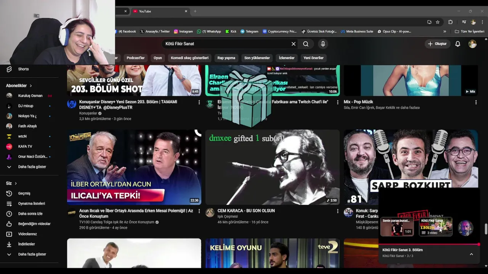Clear the YouTube search box text
This screenshot has height=274, width=488.
pyautogui.click(x=294, y=44)
